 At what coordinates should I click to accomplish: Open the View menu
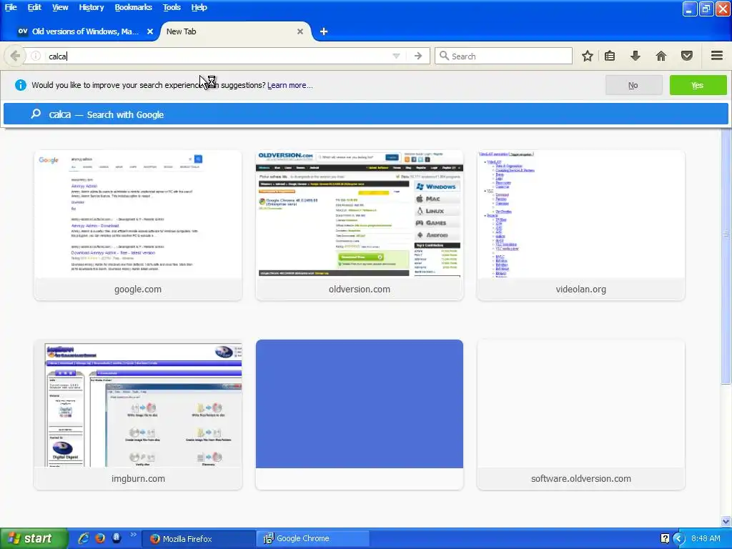pos(60,7)
